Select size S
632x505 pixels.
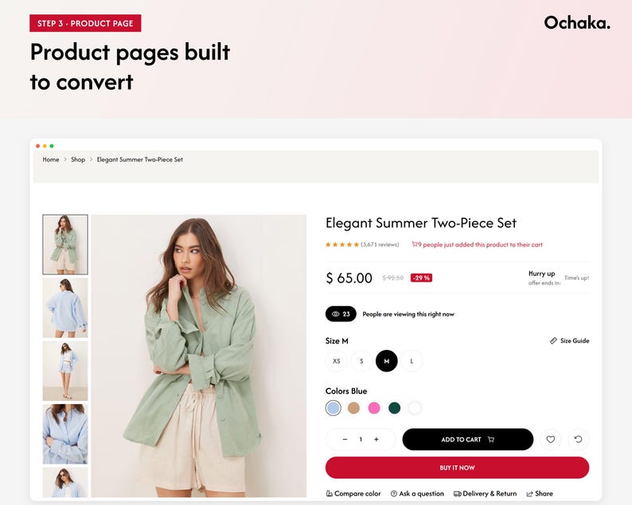pyautogui.click(x=361, y=361)
